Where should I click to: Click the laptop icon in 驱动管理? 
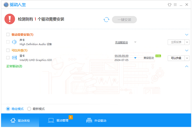tap(51, 121)
